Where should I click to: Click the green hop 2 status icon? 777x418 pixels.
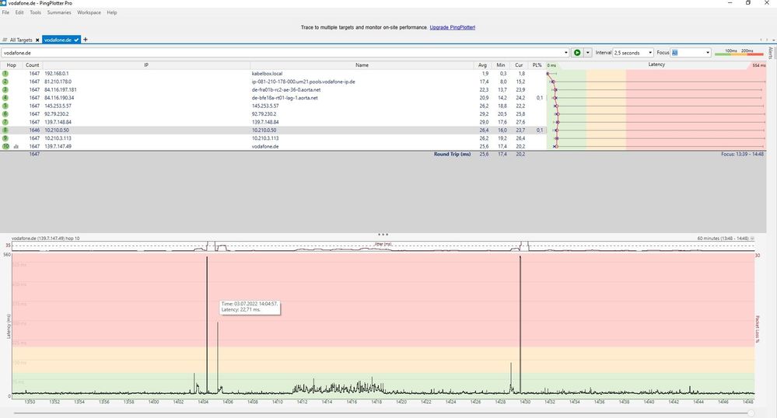(x=5, y=82)
